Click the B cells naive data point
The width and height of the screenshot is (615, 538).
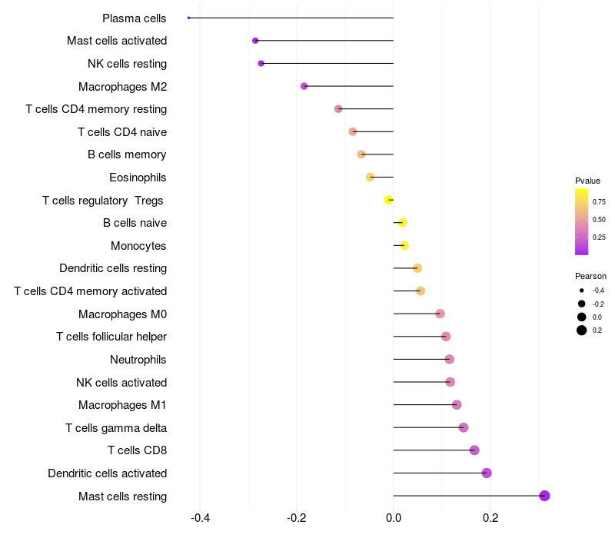(x=402, y=223)
